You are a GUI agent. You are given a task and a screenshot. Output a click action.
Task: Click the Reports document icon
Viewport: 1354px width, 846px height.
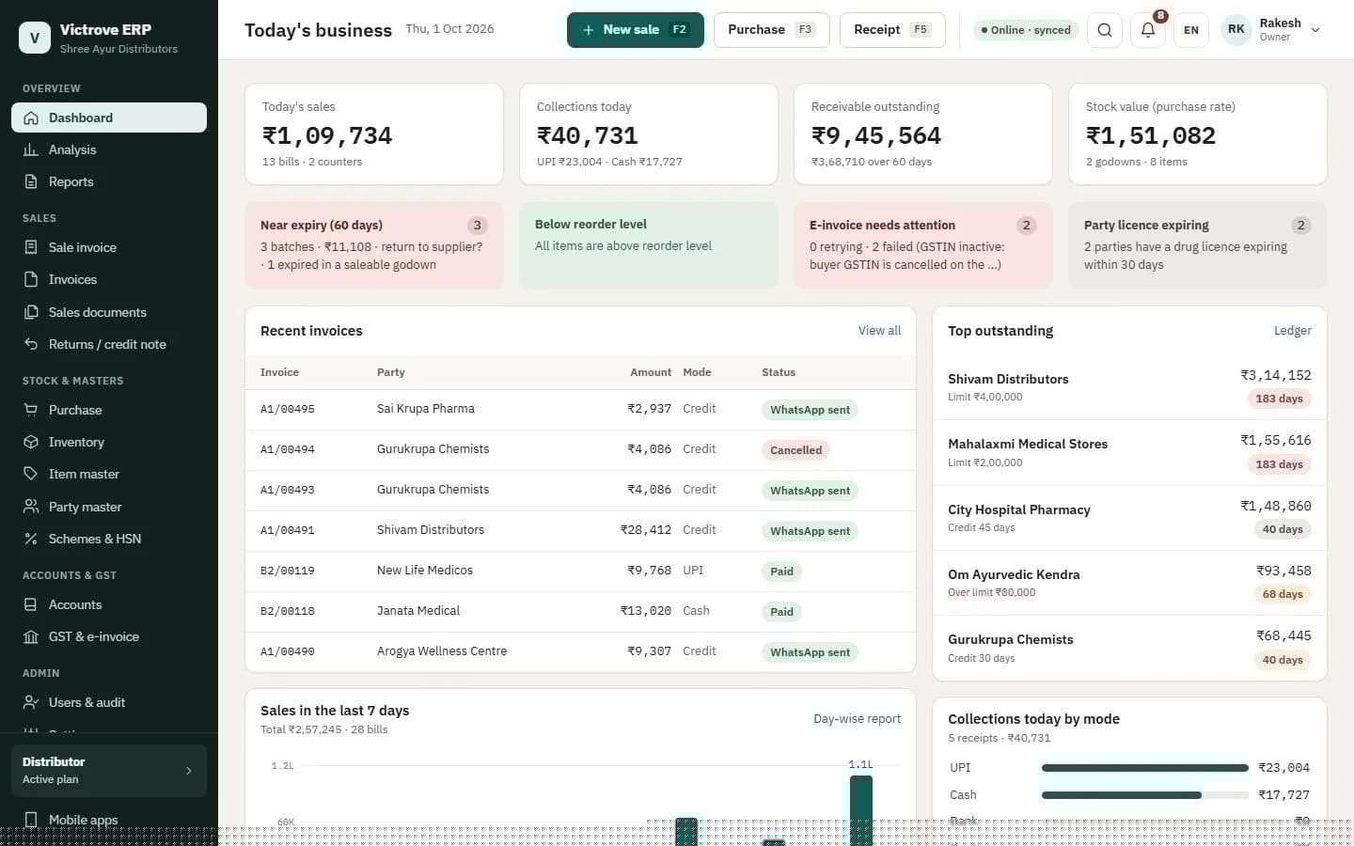(x=31, y=181)
